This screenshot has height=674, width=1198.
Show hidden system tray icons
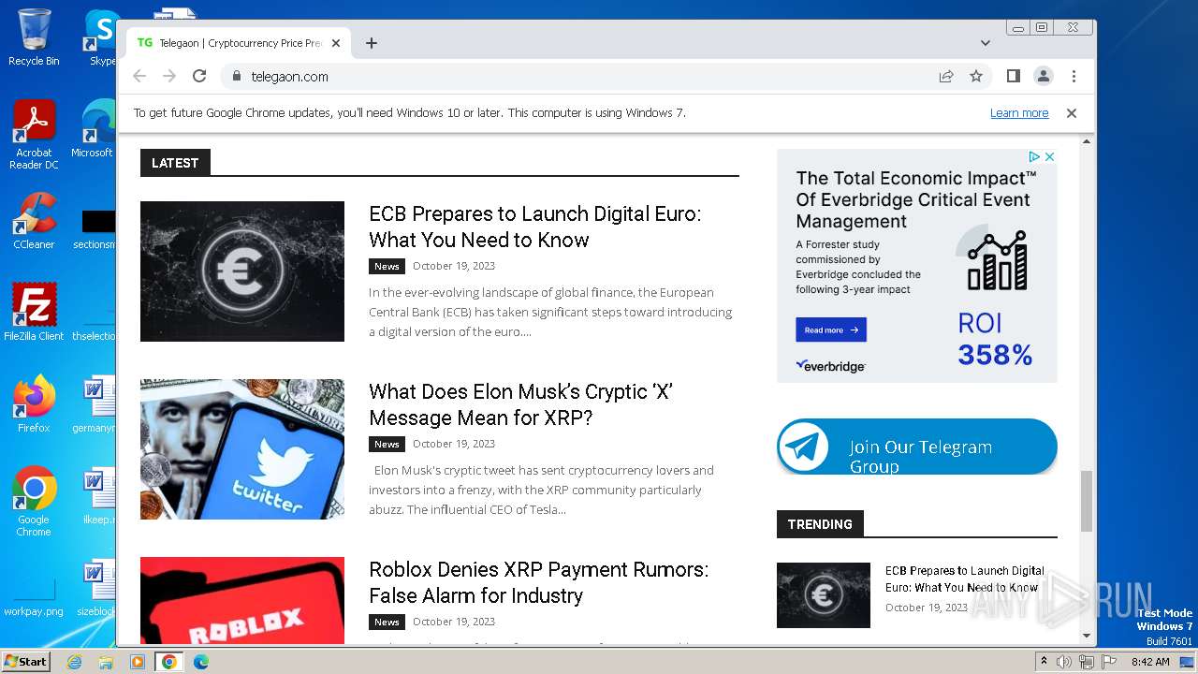(1044, 662)
